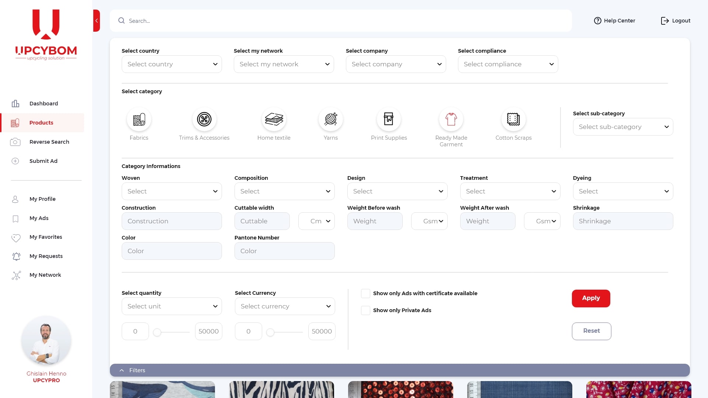
Task: Choose the Trims & Accessories category icon
Action: [x=204, y=119]
